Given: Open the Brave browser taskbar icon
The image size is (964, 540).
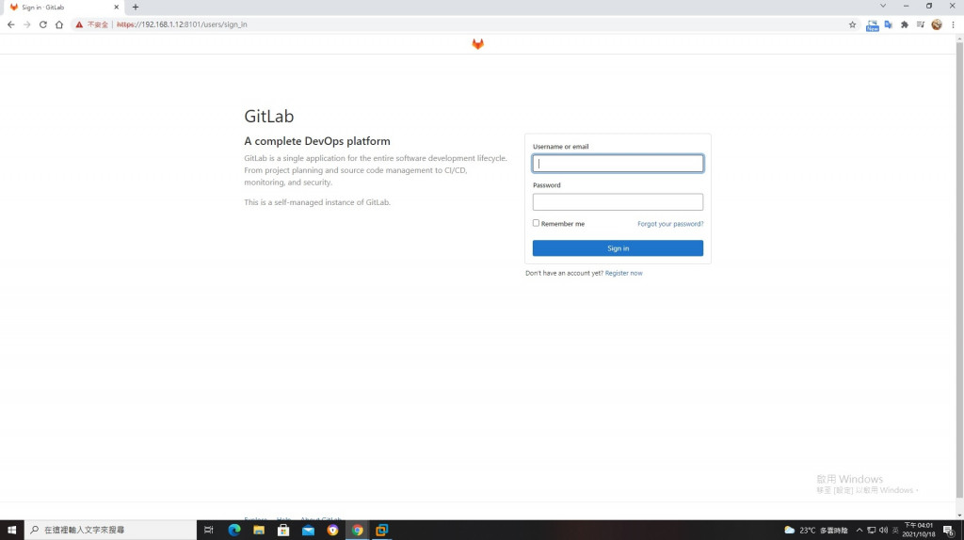Looking at the screenshot, I should tap(332, 530).
